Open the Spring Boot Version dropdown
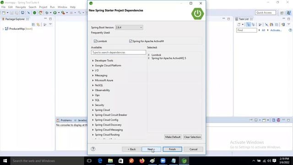293x165 pixels. [x=129, y=27]
